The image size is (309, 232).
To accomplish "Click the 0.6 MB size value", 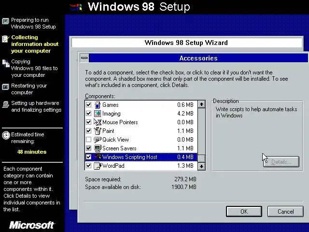I will click(x=185, y=105).
